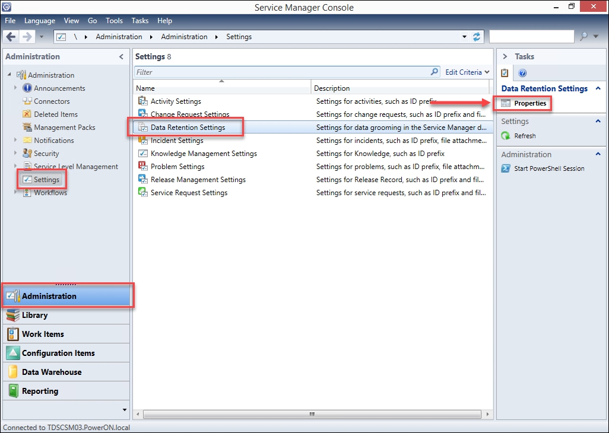Collapse the root Administration tree node
Screen dimensions: 609x433
coord(9,75)
